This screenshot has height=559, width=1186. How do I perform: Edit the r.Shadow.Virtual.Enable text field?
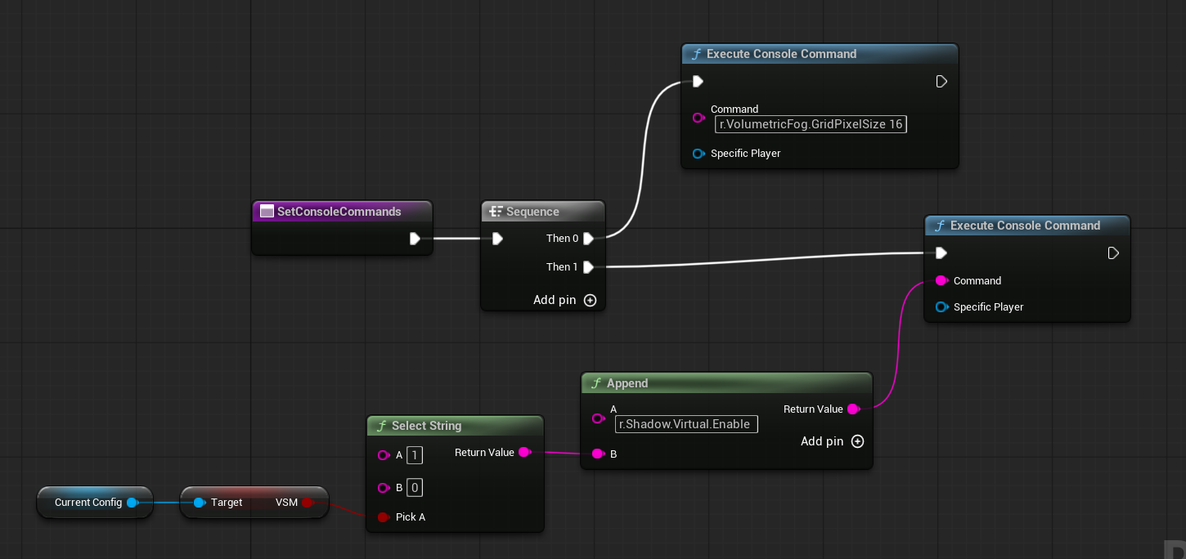[x=686, y=424]
